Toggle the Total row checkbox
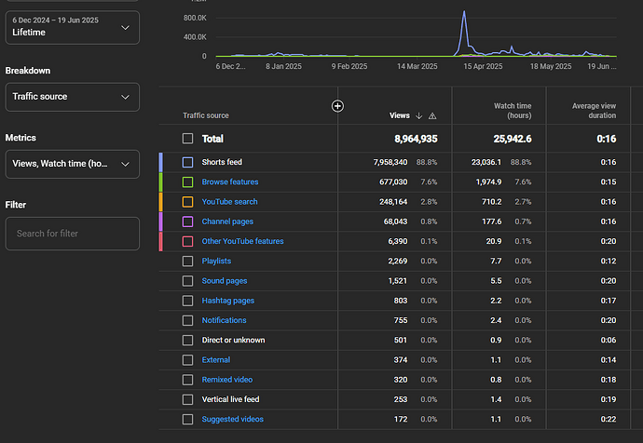Viewport: 643px width, 443px height. coord(188,138)
